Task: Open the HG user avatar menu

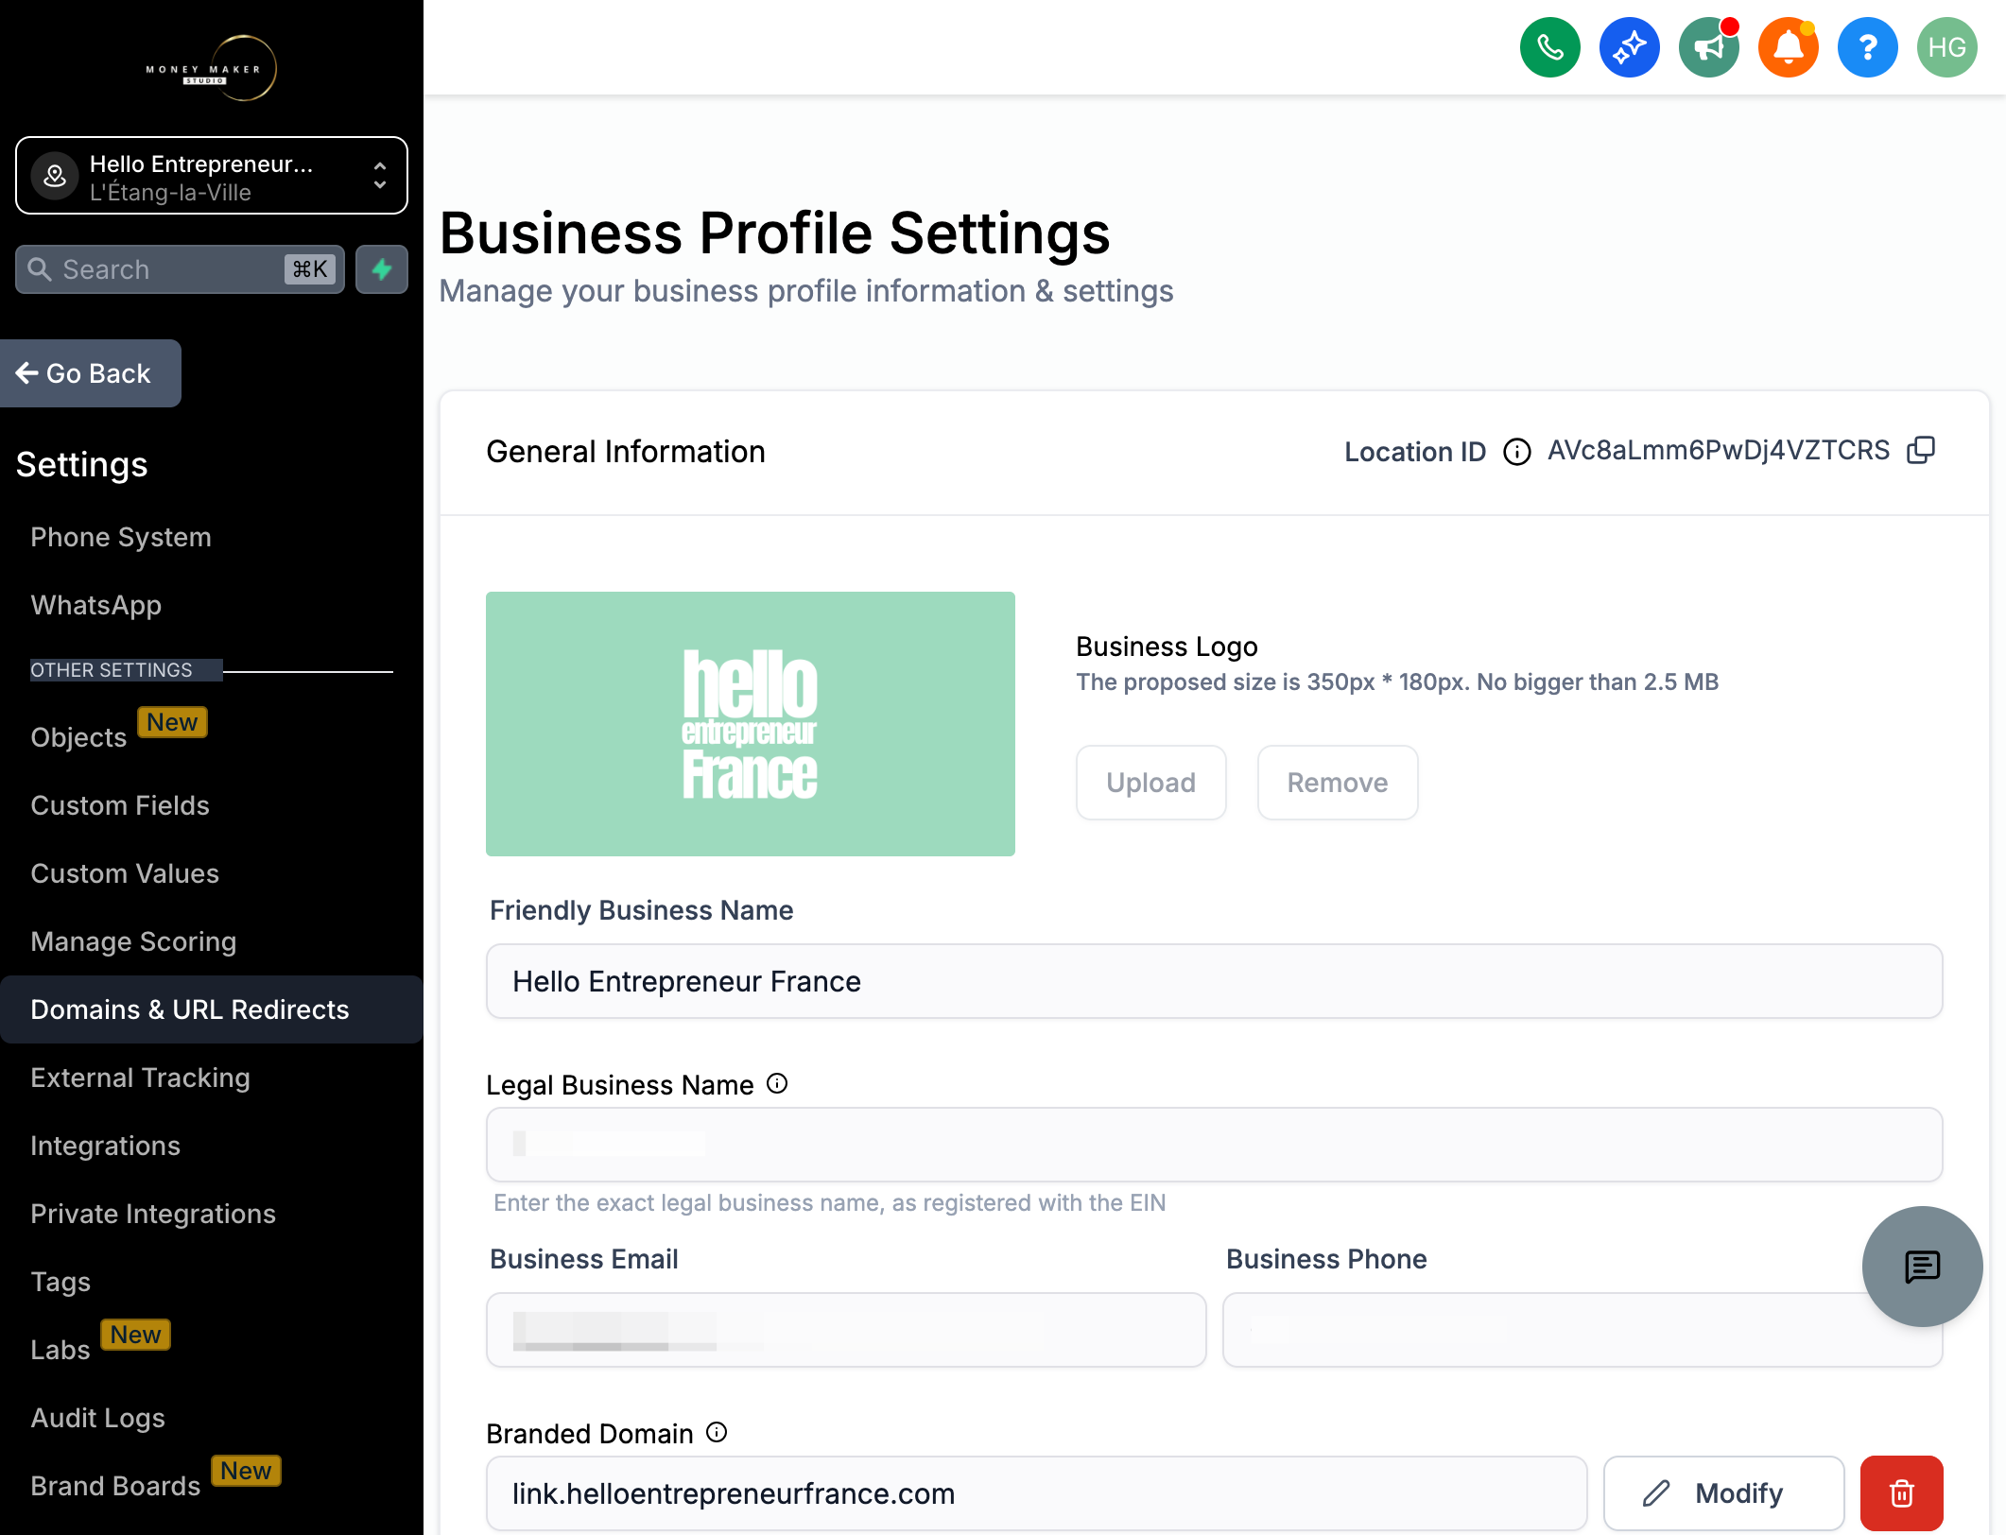Action: pyautogui.click(x=1946, y=47)
